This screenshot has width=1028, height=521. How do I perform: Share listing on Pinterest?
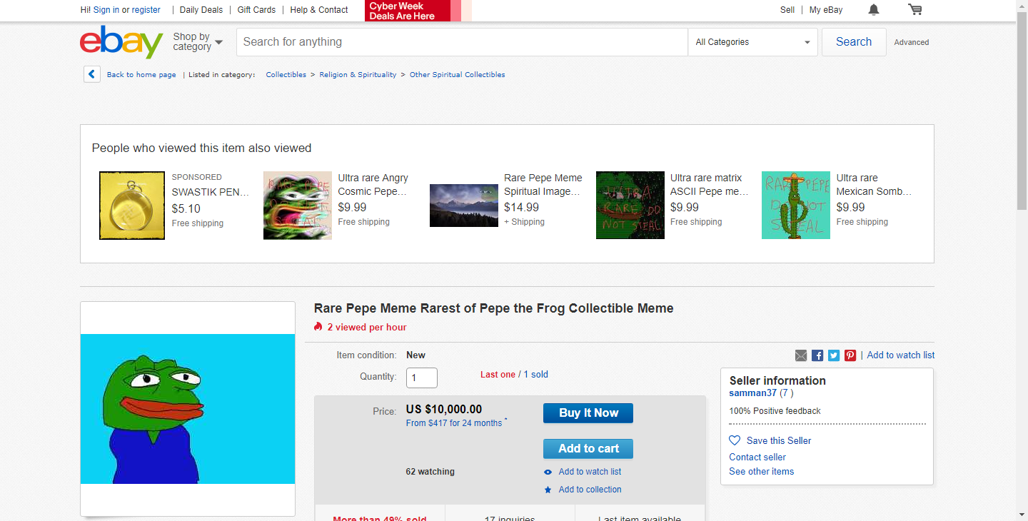click(x=850, y=355)
